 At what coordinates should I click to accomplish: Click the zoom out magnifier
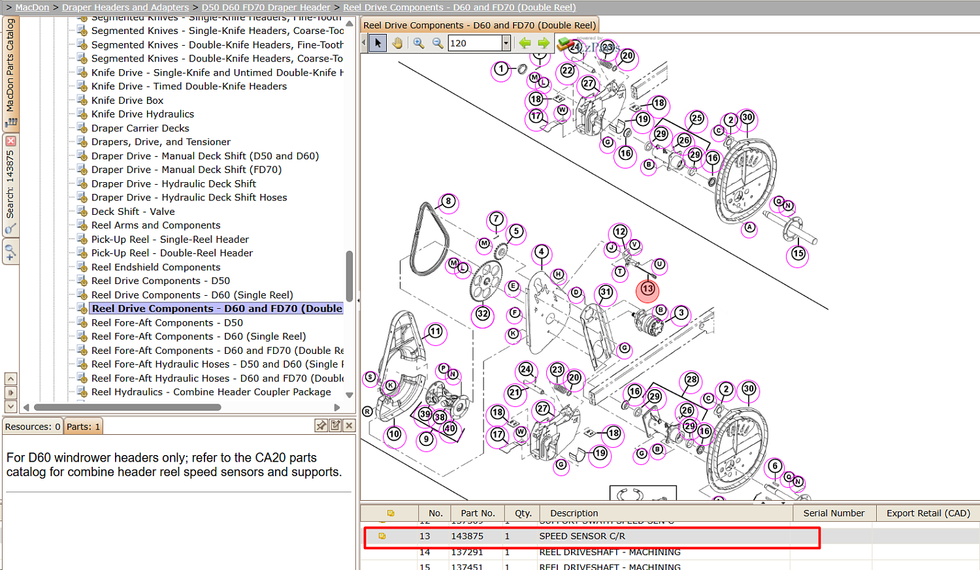438,43
